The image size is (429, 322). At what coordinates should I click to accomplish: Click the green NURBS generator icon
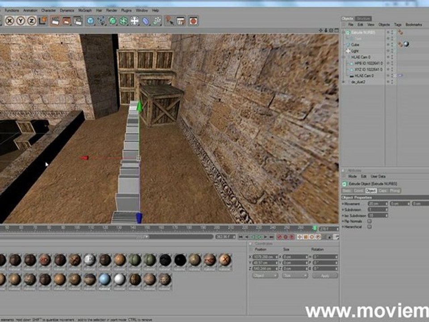(113, 21)
